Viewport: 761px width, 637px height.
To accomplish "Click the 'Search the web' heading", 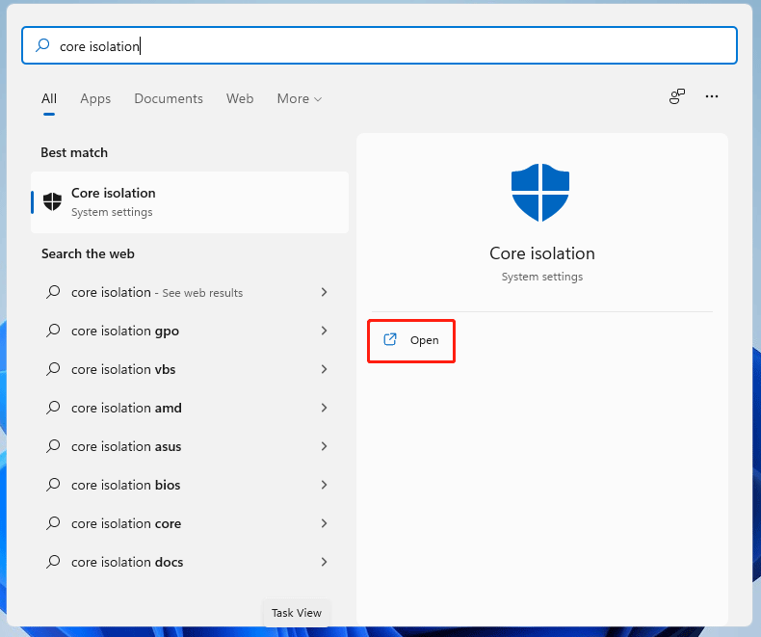I will point(88,253).
